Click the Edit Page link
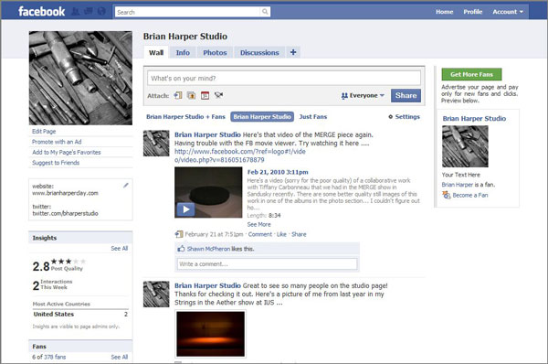This screenshot has width=548, height=364. point(44,132)
